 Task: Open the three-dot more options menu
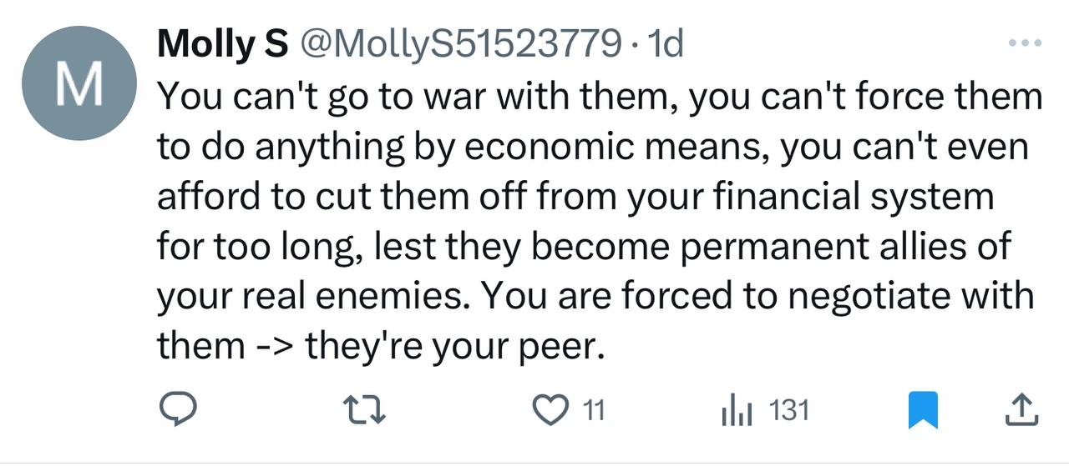point(1025,43)
